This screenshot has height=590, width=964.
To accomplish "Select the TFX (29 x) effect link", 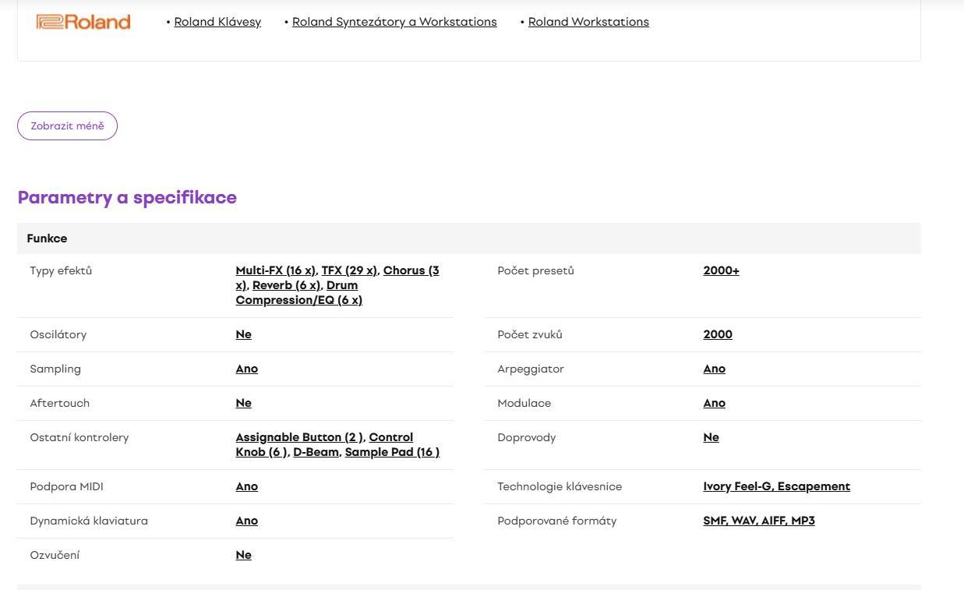I will (349, 270).
